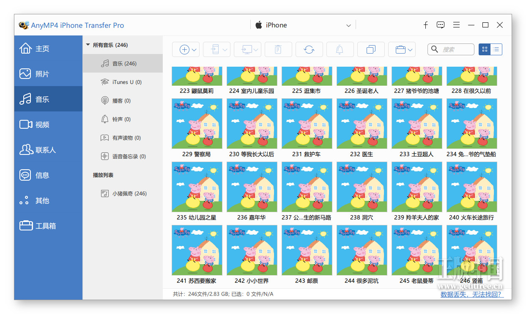Switch to list view

pyautogui.click(x=496, y=49)
